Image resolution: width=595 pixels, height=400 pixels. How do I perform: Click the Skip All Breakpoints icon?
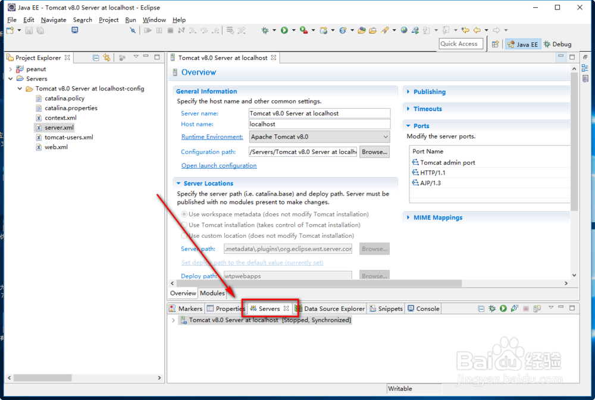(x=133, y=30)
